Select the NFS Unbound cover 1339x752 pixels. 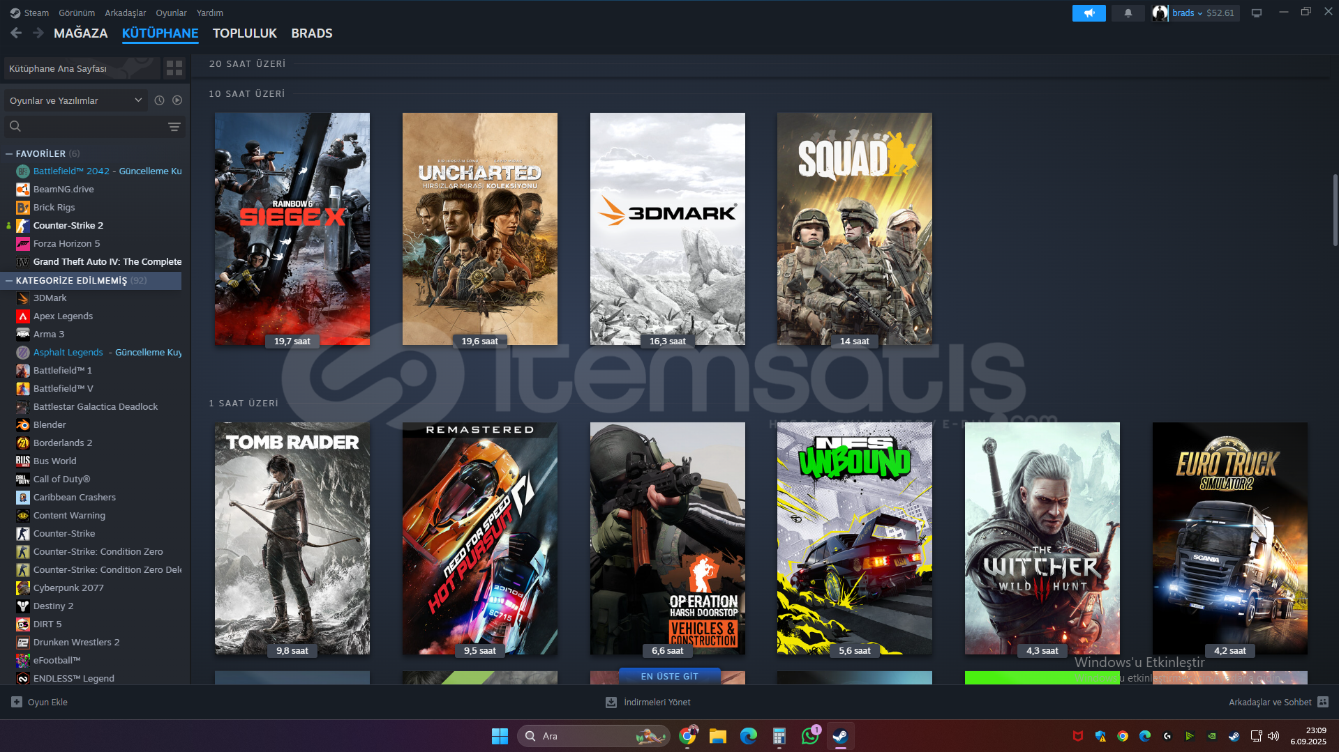(x=855, y=538)
